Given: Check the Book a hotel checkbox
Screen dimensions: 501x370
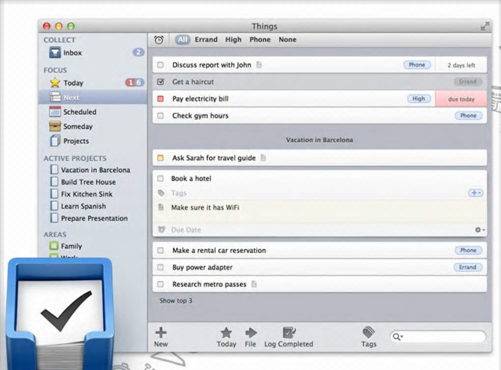Looking at the screenshot, I should click(x=161, y=179).
